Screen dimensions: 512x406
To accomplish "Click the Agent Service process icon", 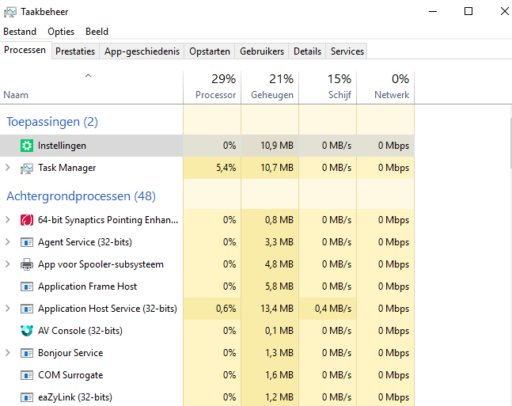I will pyautogui.click(x=27, y=242).
